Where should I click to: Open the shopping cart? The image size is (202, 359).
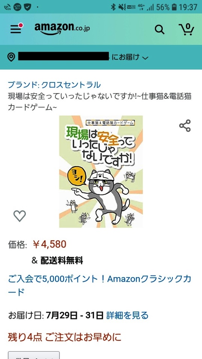[186, 29]
